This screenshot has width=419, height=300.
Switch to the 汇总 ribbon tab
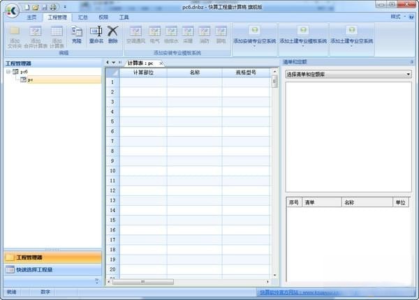83,16
